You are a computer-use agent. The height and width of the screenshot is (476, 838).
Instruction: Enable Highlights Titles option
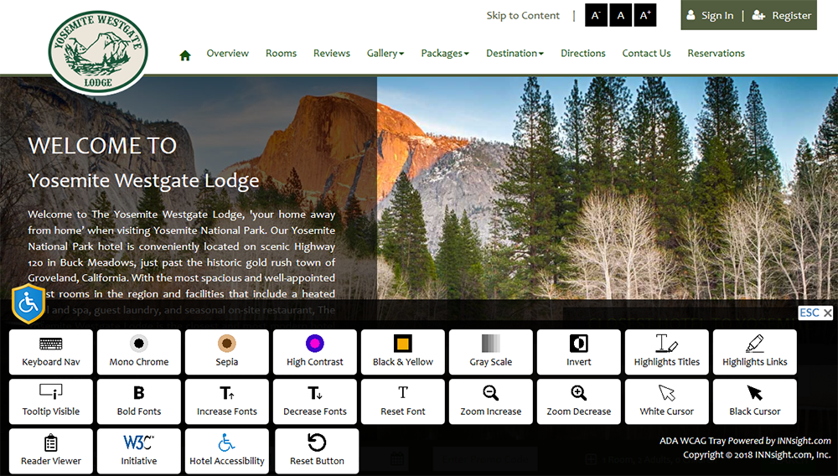pos(667,352)
